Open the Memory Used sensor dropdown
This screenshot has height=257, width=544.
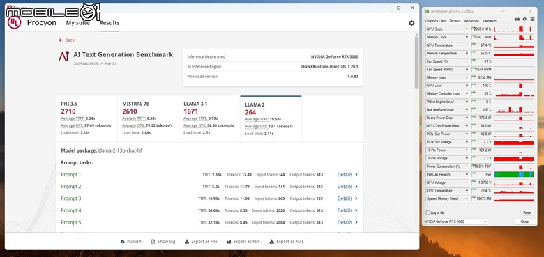pyautogui.click(x=467, y=77)
